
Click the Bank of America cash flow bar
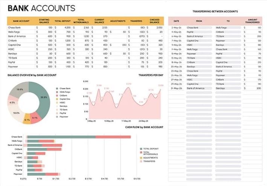43,145
